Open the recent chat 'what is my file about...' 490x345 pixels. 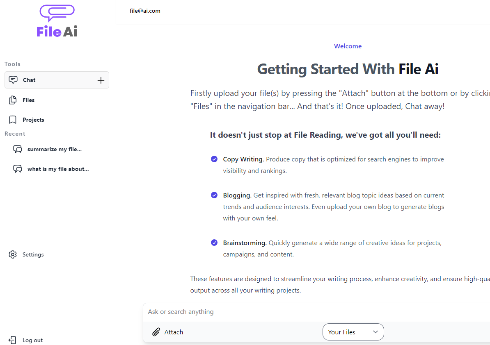click(58, 169)
